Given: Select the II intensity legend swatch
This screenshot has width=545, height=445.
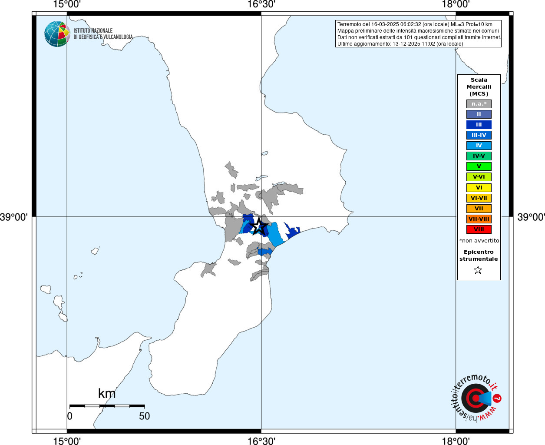Looking at the screenshot, I should (x=479, y=114).
